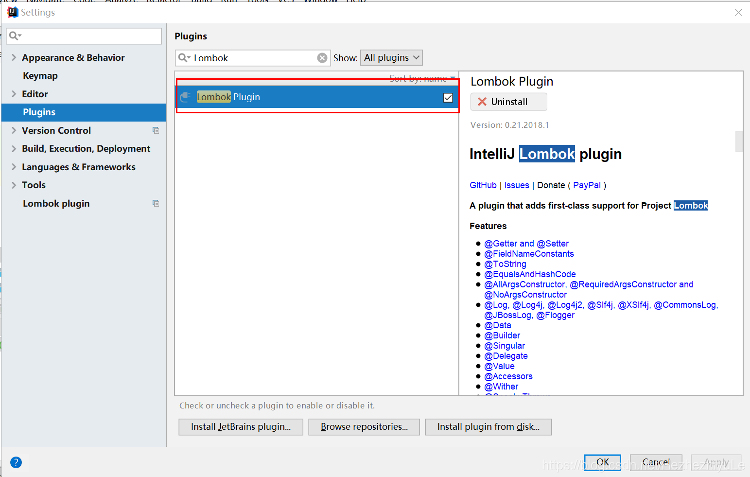This screenshot has height=477, width=750.
Task: Click the Uninstall button
Action: (508, 102)
